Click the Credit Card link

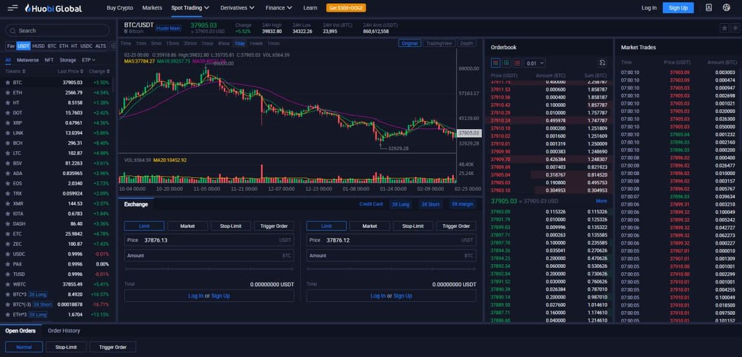(371, 204)
